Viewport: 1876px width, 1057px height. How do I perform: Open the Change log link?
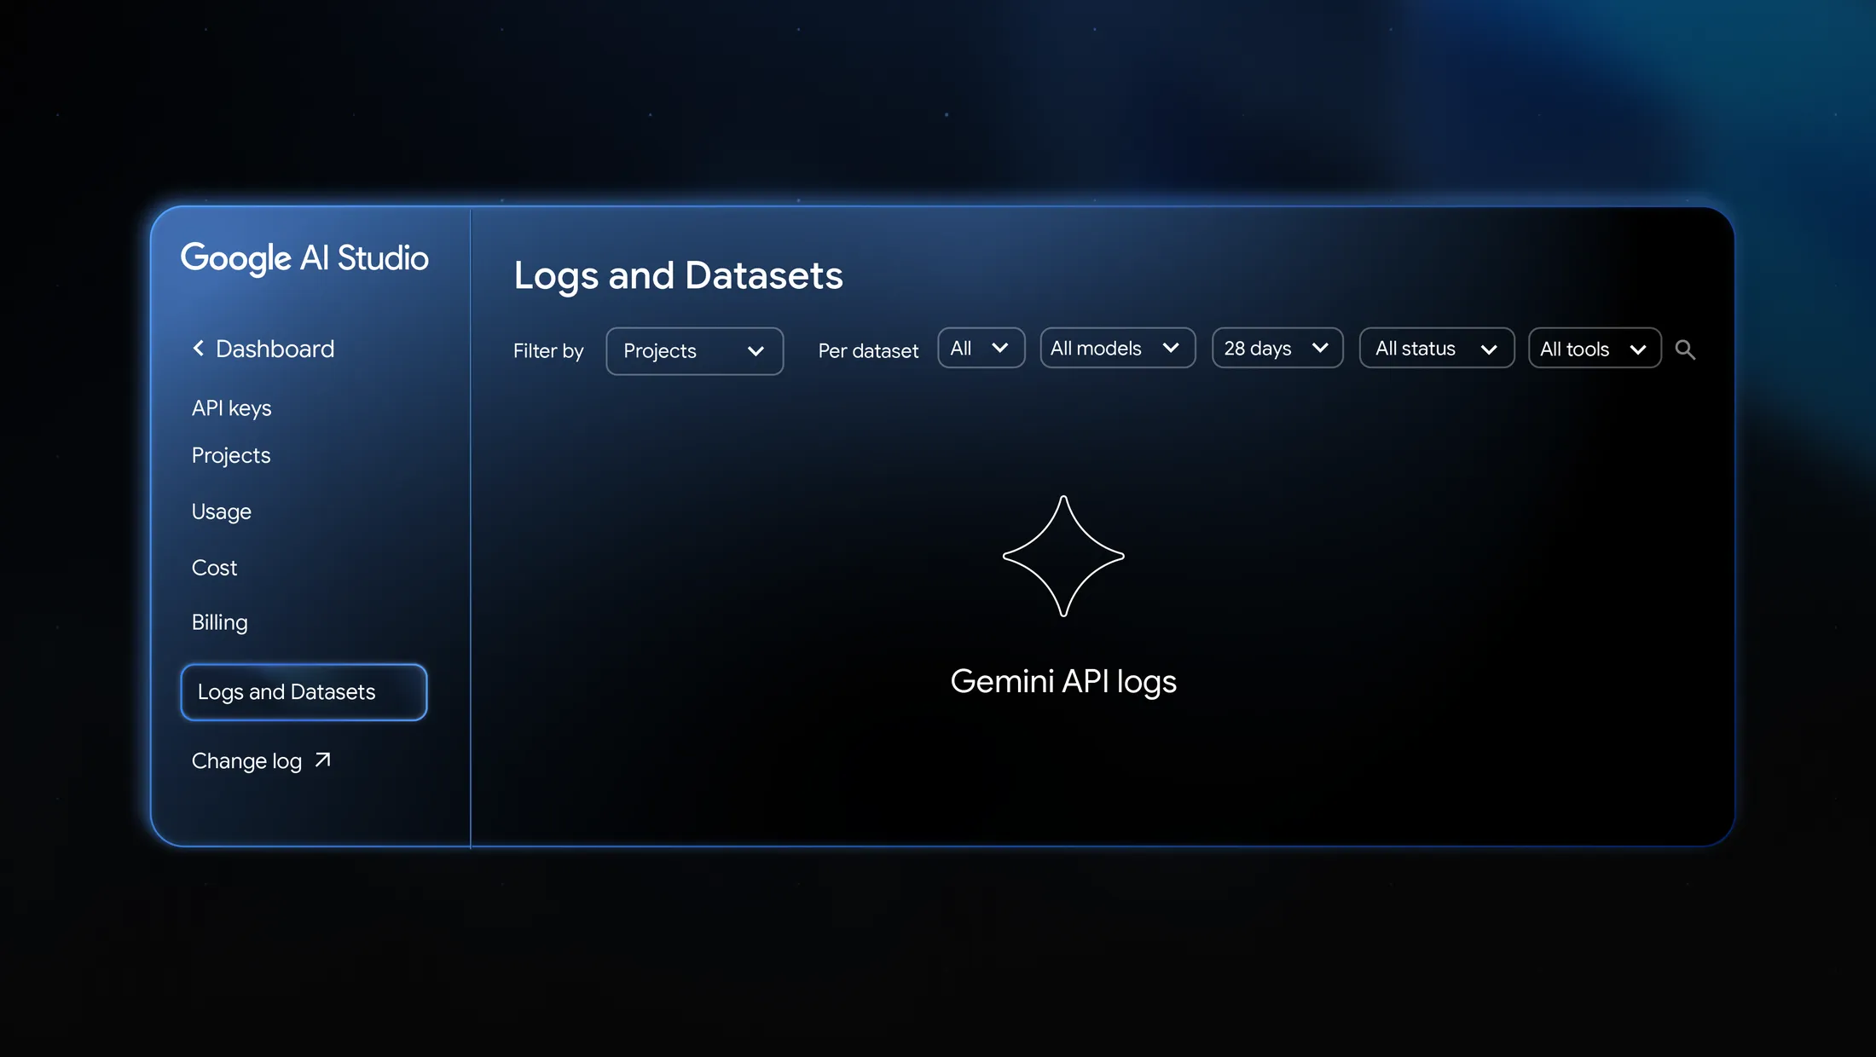[x=247, y=760]
